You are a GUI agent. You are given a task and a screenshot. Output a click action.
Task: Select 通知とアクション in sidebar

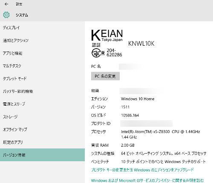tap(42, 41)
